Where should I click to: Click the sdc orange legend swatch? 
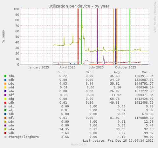(x=5, y=84)
